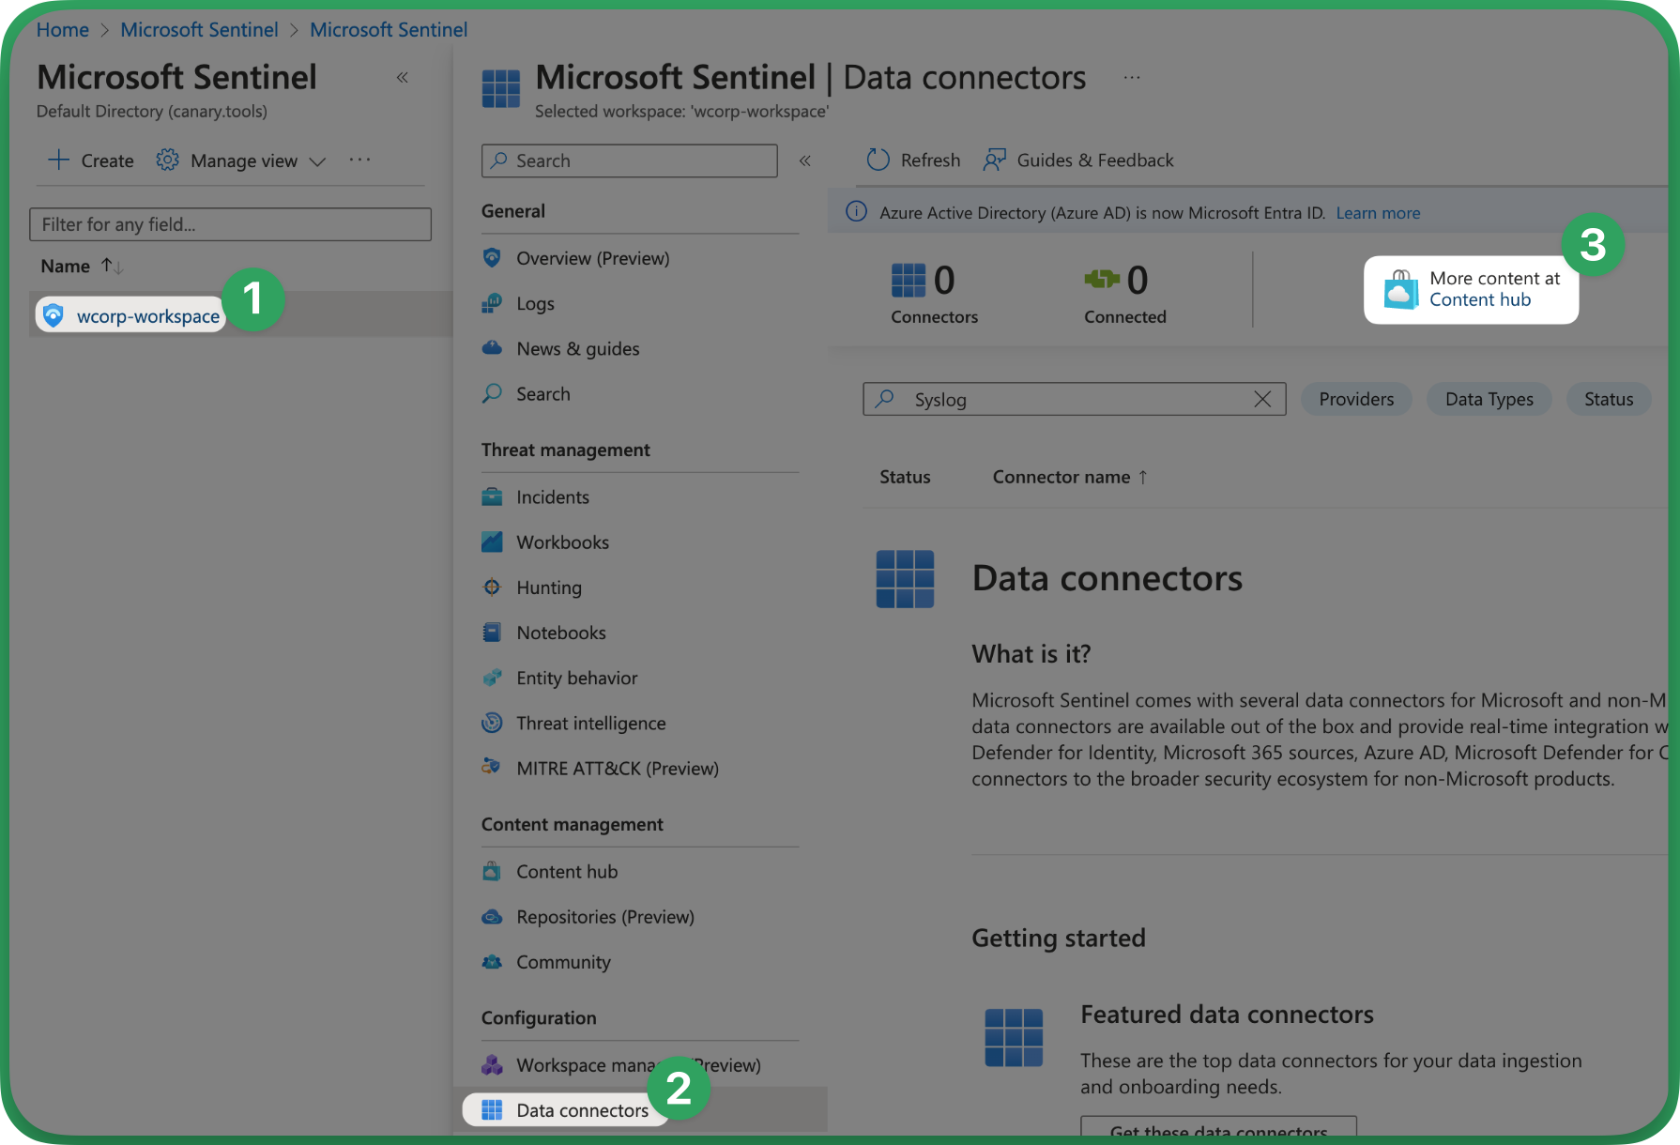Viewport: 1680px width, 1145px height.
Task: Click the Logs icon in the sidebar
Action: [492, 303]
